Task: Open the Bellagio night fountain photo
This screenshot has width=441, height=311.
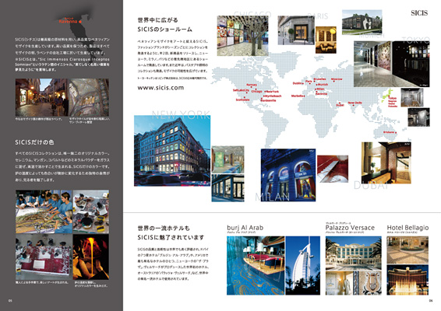Action: tap(407, 280)
